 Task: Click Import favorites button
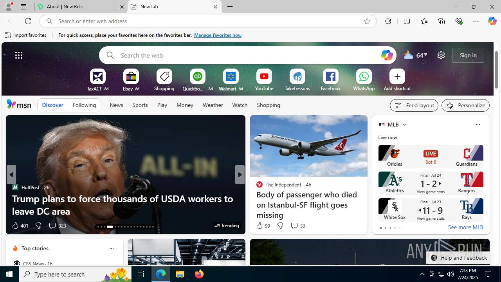26,35
